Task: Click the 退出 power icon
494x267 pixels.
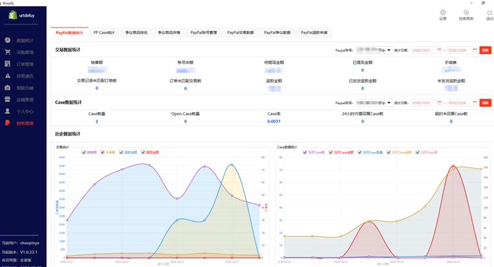Action: click(489, 13)
